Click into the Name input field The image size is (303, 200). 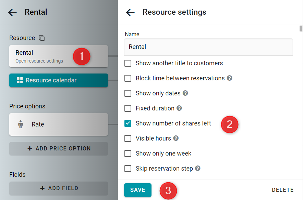tap(208, 47)
